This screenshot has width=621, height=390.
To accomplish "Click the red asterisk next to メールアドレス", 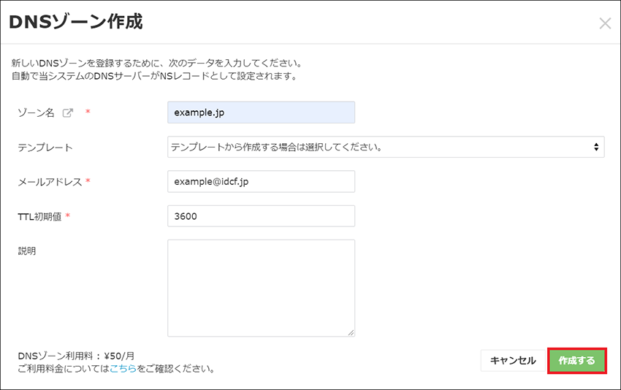I will pos(88,182).
